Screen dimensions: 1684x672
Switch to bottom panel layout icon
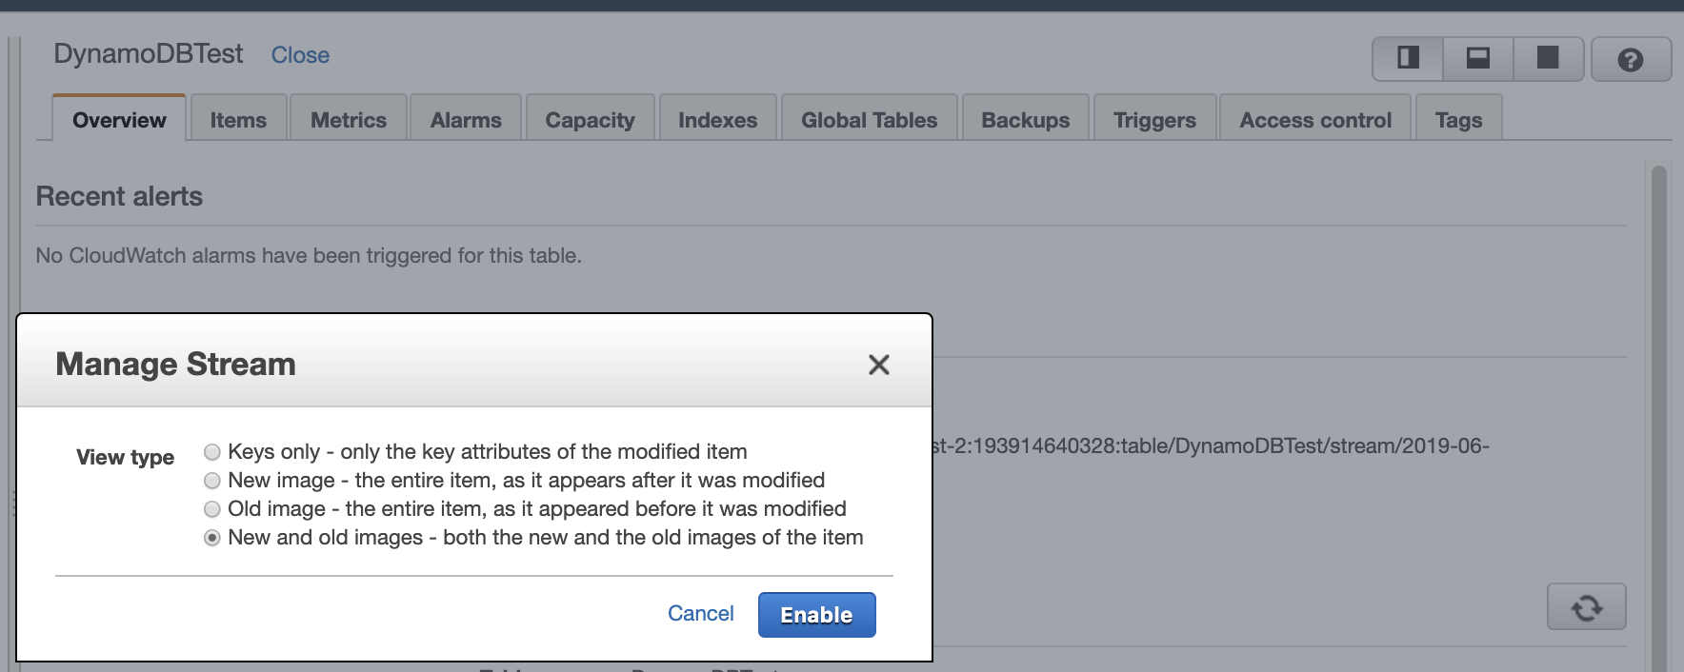[1478, 59]
